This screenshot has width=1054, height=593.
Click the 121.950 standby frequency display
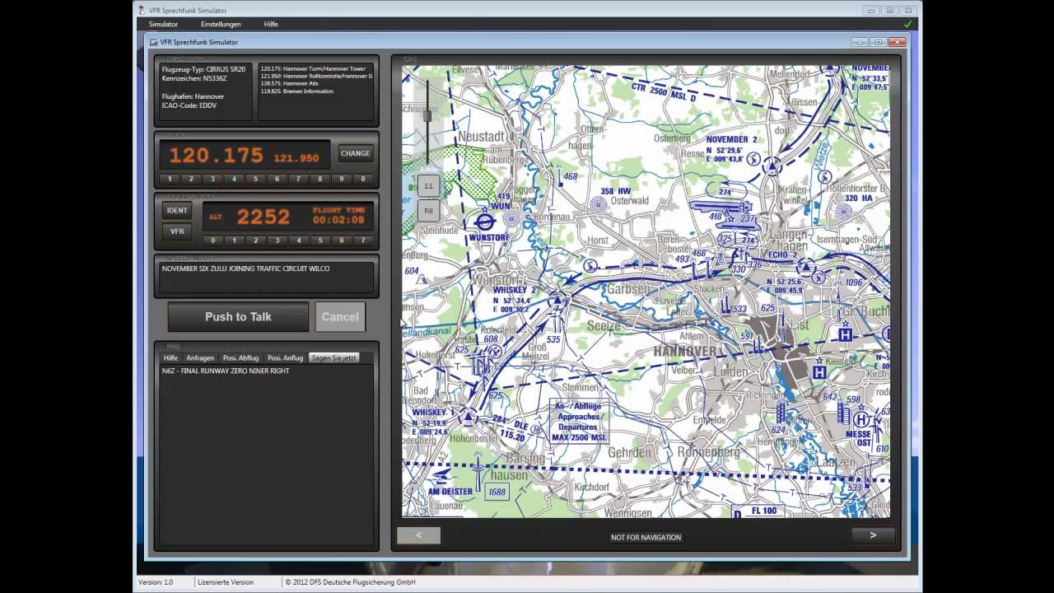[x=296, y=158]
